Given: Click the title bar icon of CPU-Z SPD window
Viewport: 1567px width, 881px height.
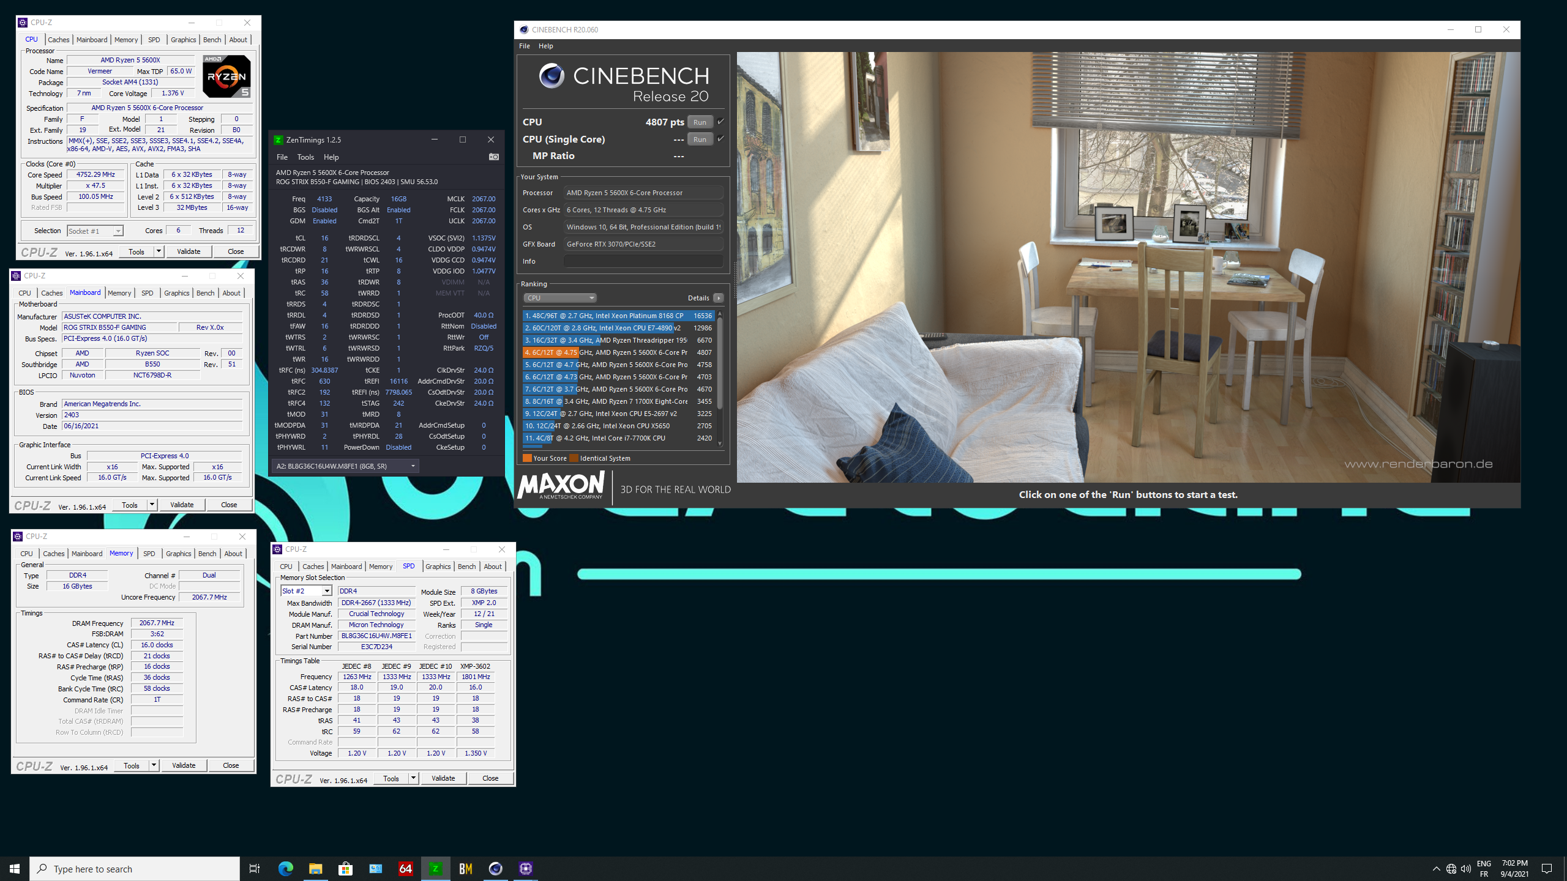Looking at the screenshot, I should [x=278, y=549].
